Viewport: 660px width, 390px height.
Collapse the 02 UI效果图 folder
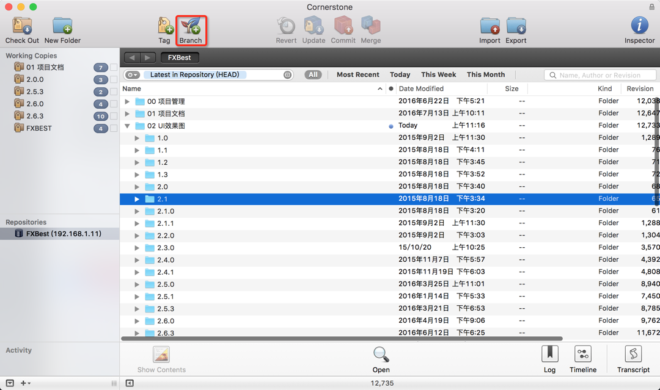click(x=127, y=126)
